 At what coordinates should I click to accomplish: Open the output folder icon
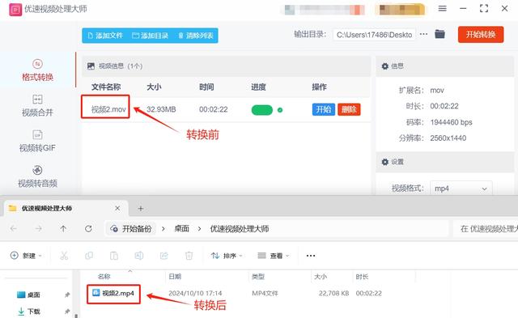(x=439, y=34)
